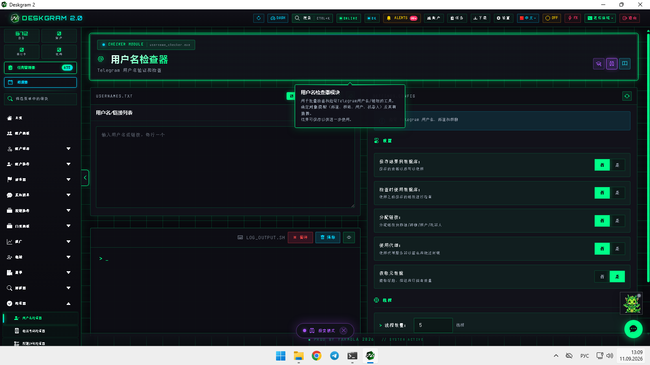Image resolution: width=650 pixels, height=365 pixels.
Task: Set 分配链接 option to 是
Action: pos(617,221)
